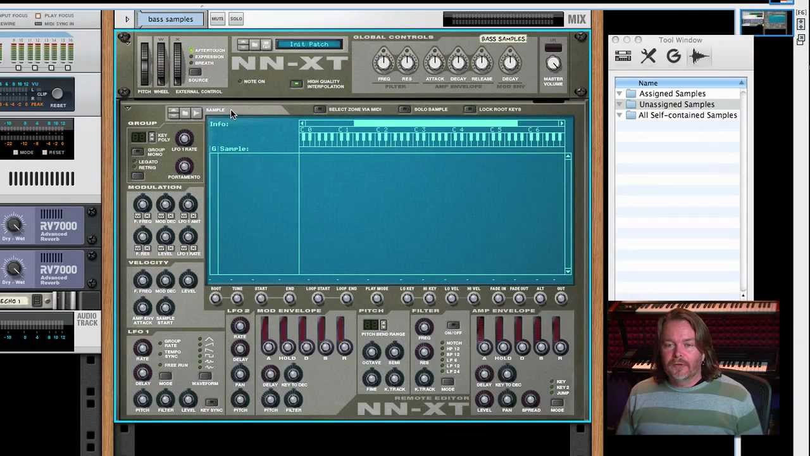Click the key poly stepper arrows
This screenshot has width=810, height=456.
pyautogui.click(x=151, y=137)
